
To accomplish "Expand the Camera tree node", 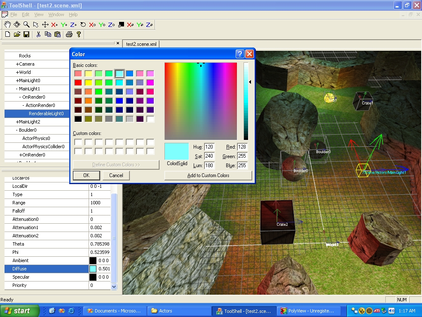I will pyautogui.click(x=17, y=64).
